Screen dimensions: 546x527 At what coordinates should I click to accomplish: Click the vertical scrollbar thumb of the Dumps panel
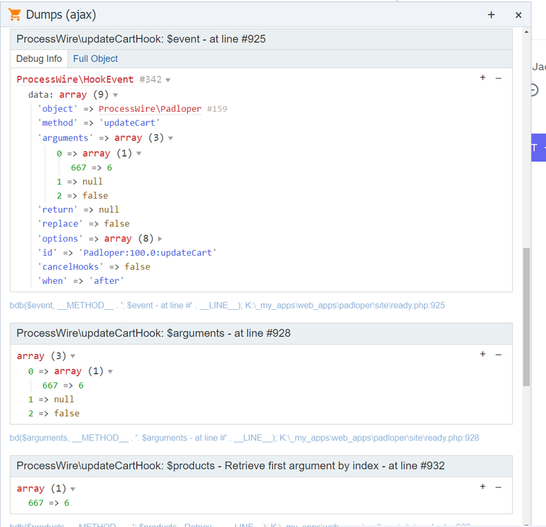point(526,317)
